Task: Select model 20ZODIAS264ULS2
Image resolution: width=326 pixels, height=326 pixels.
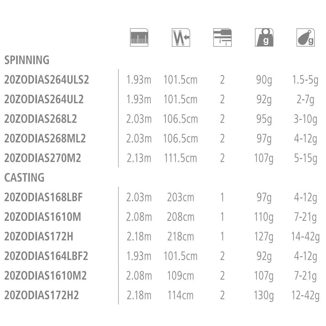Action: (x=47, y=80)
